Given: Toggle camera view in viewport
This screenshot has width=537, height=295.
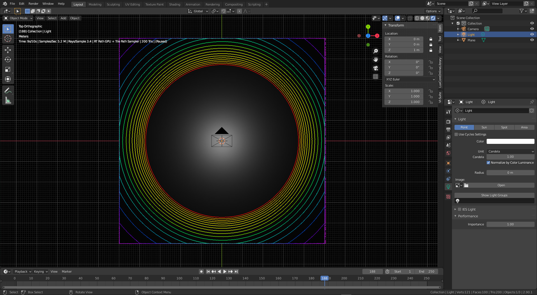Looking at the screenshot, I should (x=376, y=68).
